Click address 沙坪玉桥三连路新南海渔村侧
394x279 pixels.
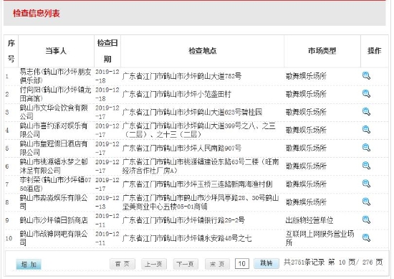(228, 184)
